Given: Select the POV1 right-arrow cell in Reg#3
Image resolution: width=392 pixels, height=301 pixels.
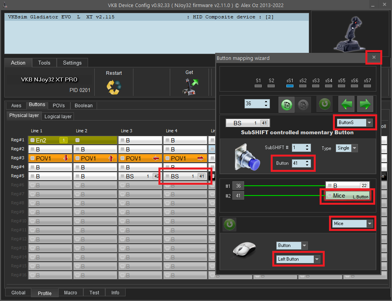Looking at the screenshot, I should tap(185, 158).
